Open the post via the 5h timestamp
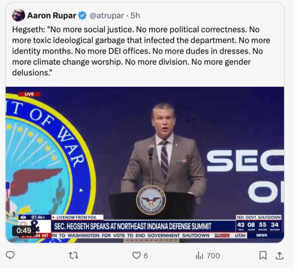 [x=135, y=16]
